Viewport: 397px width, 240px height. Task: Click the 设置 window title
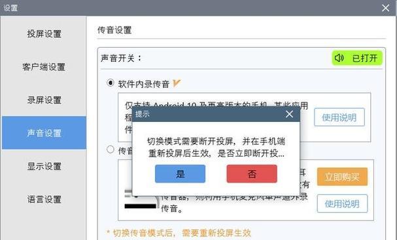click(10, 8)
